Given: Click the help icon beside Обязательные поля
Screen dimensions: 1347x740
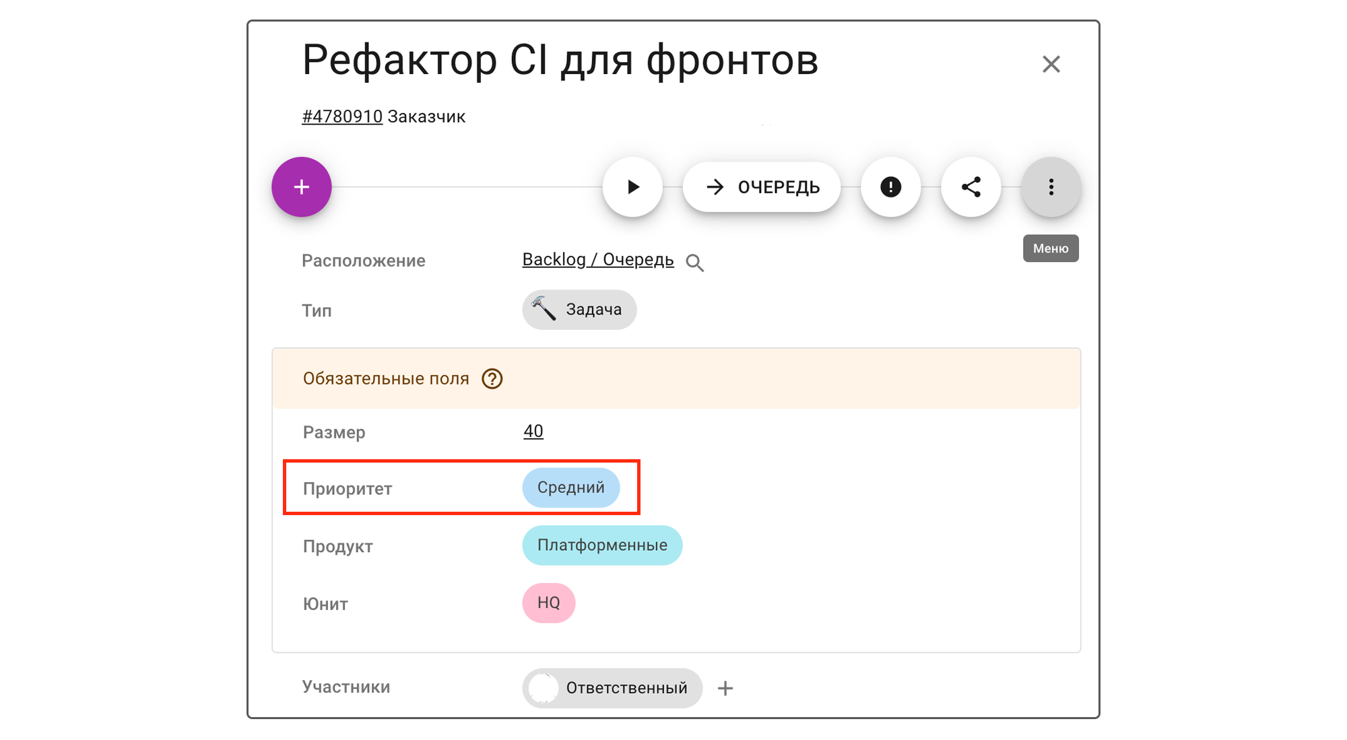Looking at the screenshot, I should click(492, 379).
